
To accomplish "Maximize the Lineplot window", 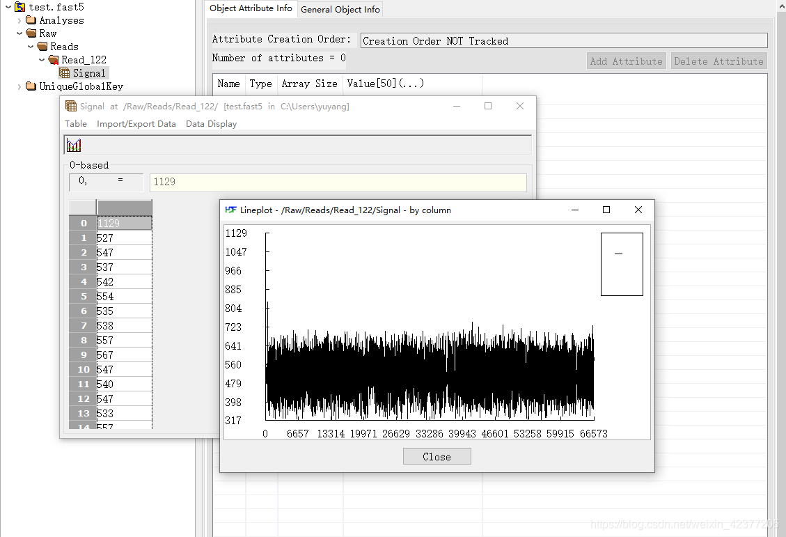I will [606, 210].
